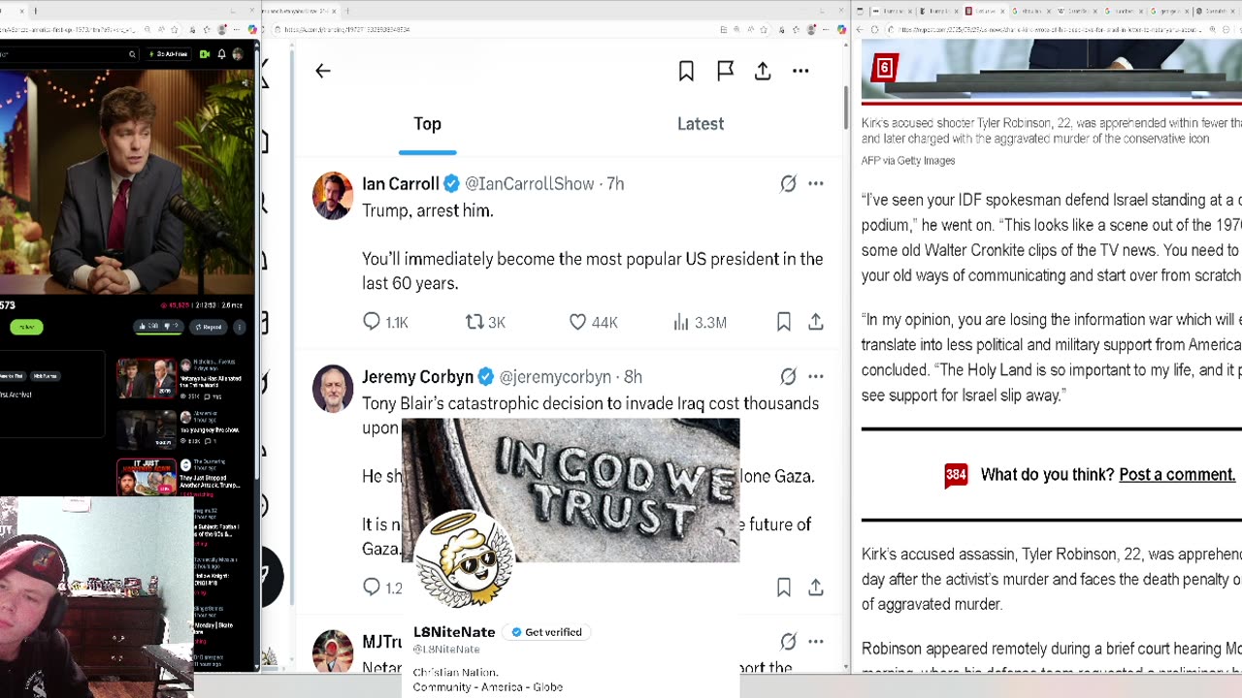
Task: Click the flag icon in X header
Action: point(725,71)
